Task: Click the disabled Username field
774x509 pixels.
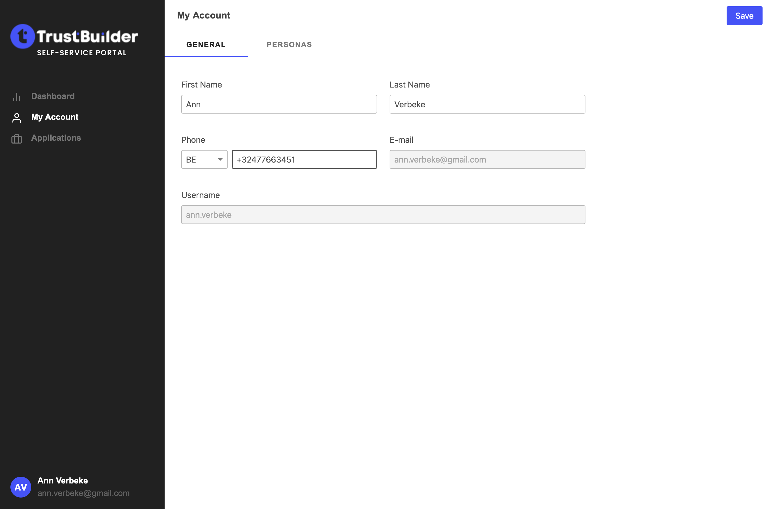Action: click(x=383, y=215)
